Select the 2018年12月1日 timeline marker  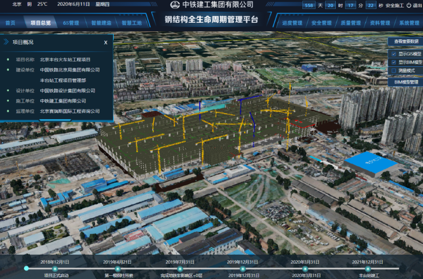coord(55,269)
